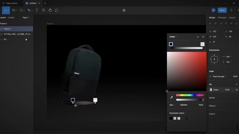Image resolution: width=239 pixels, height=134 pixels.
Task: Toggle visibility of the Linear fill
Action: pos(236,90)
